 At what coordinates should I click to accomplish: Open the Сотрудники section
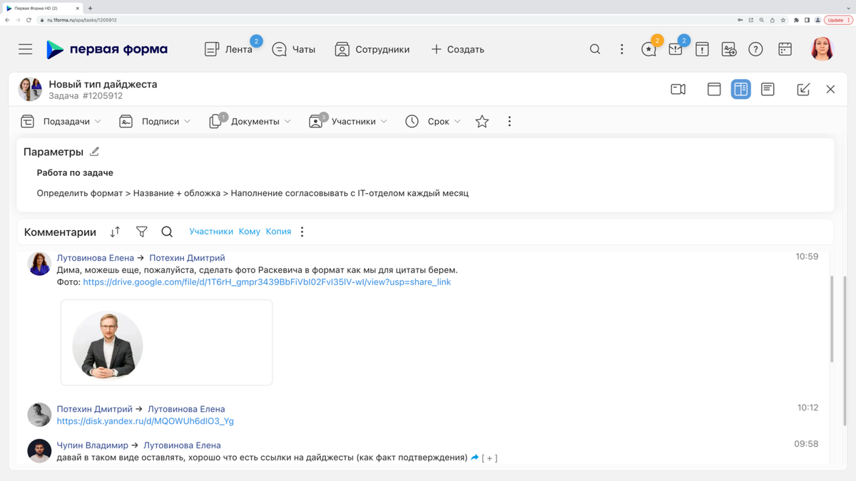[x=372, y=49]
